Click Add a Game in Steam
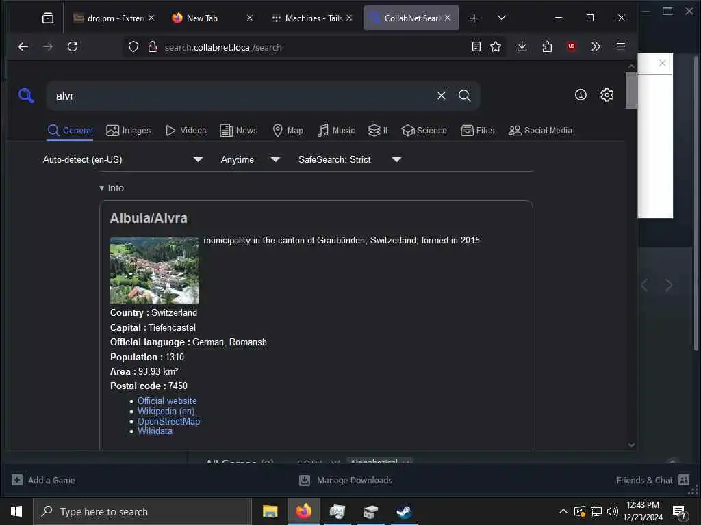 [x=43, y=481]
